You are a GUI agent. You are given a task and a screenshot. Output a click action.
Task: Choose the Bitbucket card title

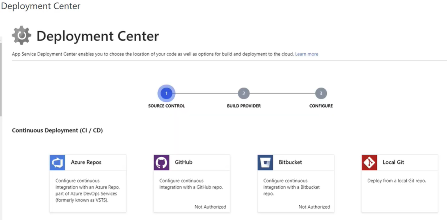[x=290, y=163]
